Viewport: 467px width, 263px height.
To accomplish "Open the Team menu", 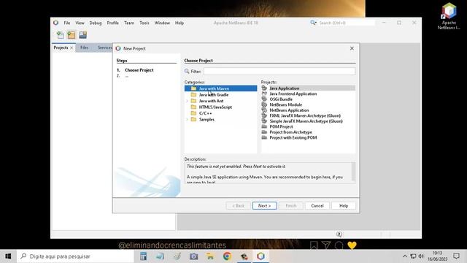I will click(x=129, y=23).
